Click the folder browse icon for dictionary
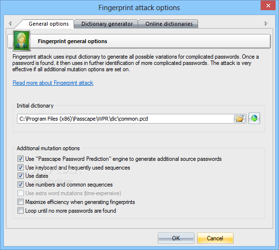This screenshot has height=250, width=279. coord(240,119)
